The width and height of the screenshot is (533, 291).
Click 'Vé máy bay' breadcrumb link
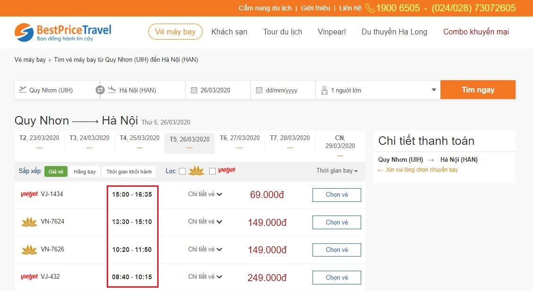pos(30,59)
